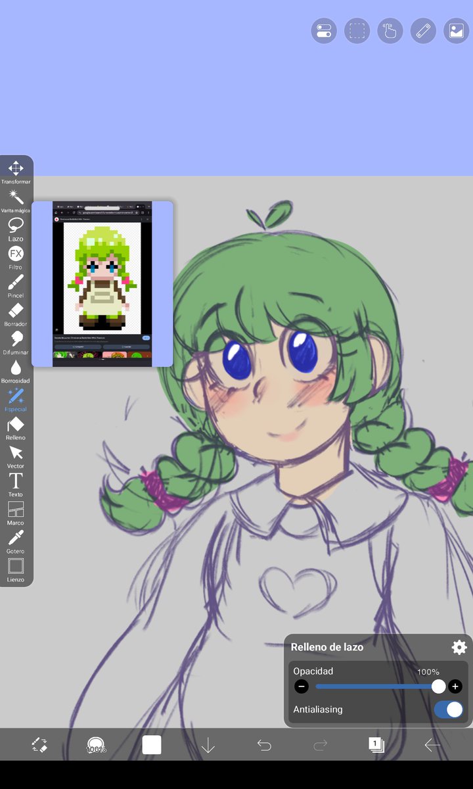Select the Borrosidad blur tool
Viewport: 473px width, 789px height.
click(x=16, y=371)
